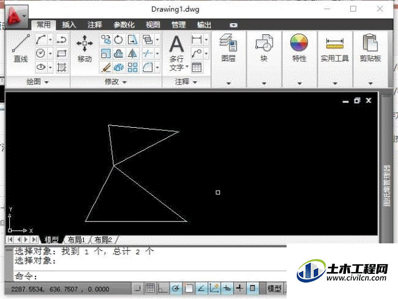The height and width of the screenshot is (299, 398).
Task: Open 特性 properties color wheel panel
Action: coord(299,48)
